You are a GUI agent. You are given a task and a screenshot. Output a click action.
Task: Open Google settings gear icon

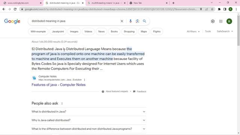coord(213,21)
